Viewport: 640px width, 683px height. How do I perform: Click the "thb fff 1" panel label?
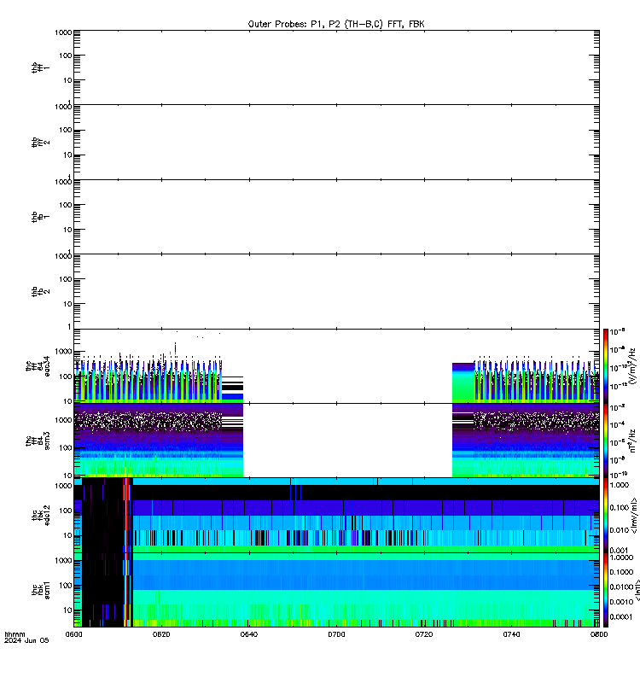[x=40, y=67]
